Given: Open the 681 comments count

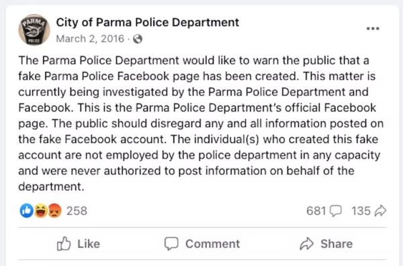Looking at the screenshot, I should point(316,211).
